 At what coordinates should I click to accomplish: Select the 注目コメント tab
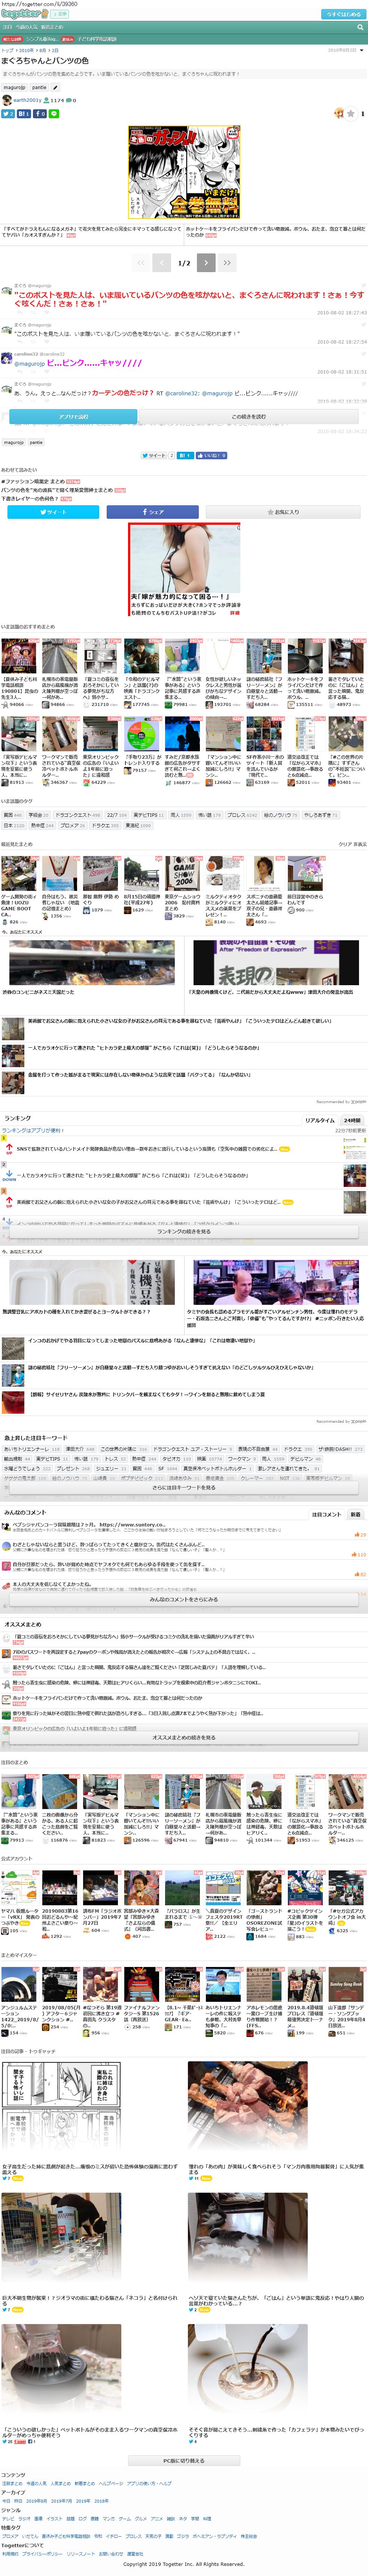pyautogui.click(x=326, y=1514)
